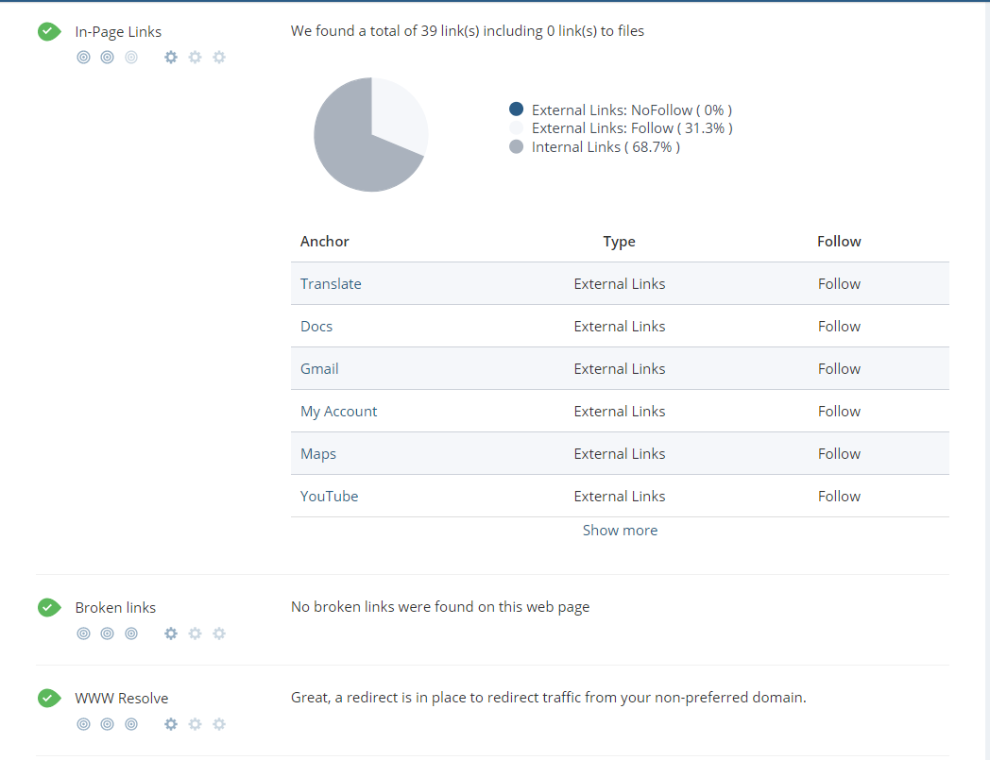The width and height of the screenshot is (990, 760).
Task: Click the green checkmark icon beside WWW Resolve
Action: click(x=49, y=698)
